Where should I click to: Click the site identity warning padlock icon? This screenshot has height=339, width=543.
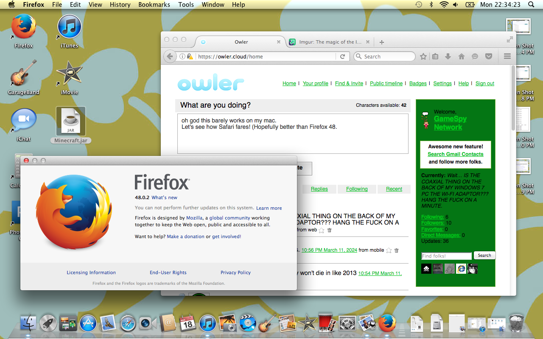click(190, 56)
